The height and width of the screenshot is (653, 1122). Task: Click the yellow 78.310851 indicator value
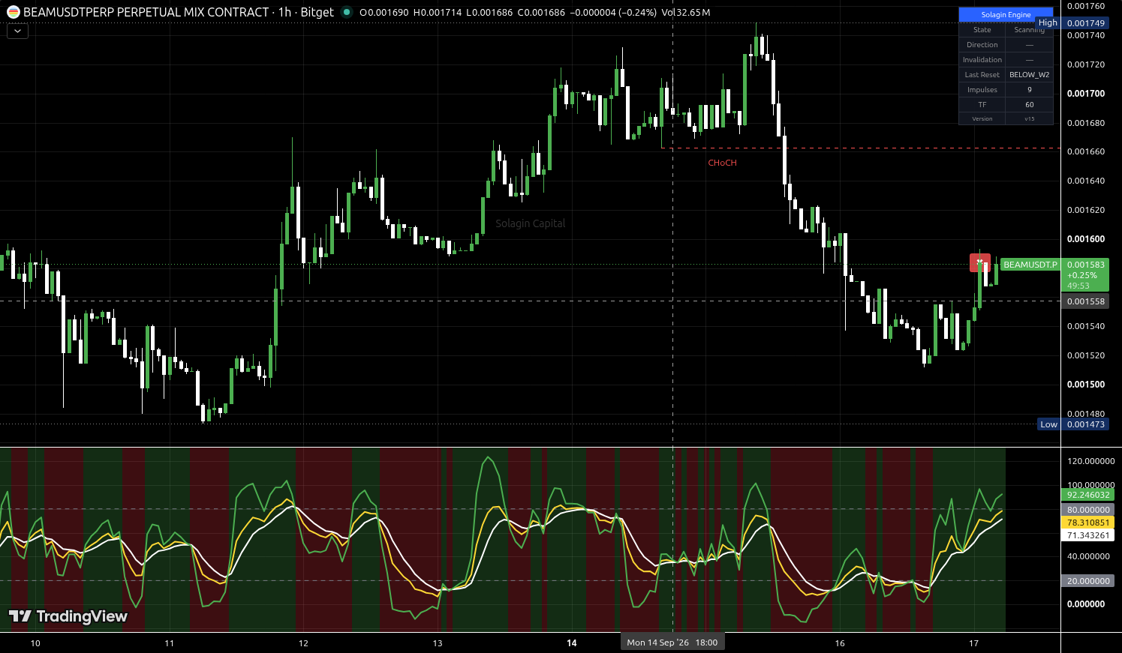click(1087, 523)
